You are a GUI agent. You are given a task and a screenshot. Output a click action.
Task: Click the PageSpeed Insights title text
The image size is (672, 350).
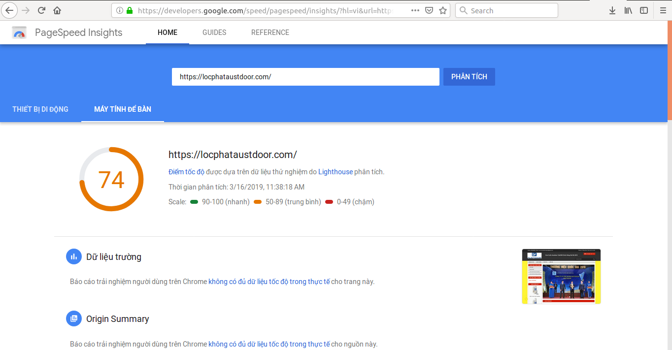tap(79, 32)
